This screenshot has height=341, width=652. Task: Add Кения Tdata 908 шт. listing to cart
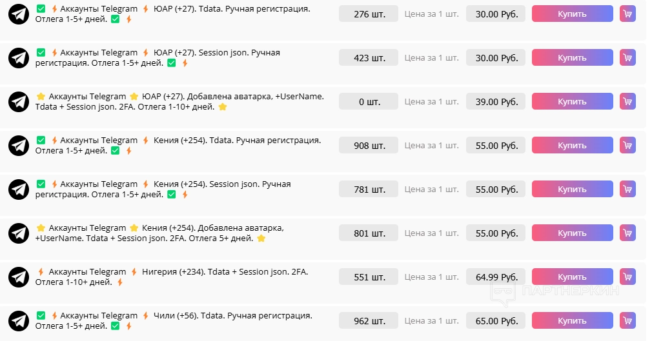pos(627,146)
